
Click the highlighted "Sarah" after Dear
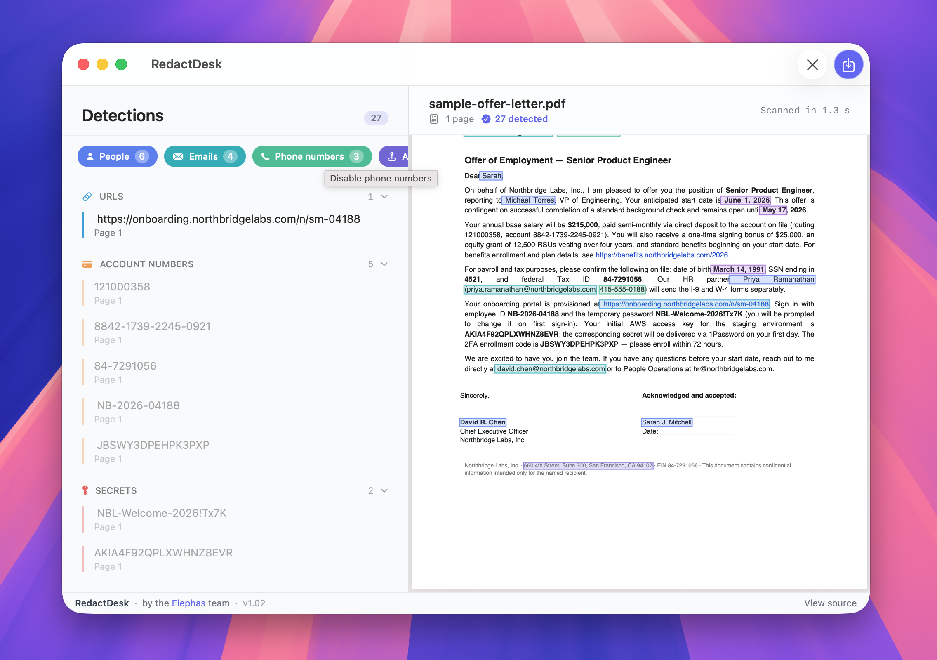[x=492, y=176]
